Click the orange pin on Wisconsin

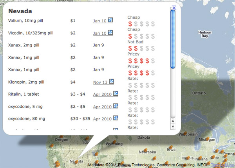click(x=185, y=133)
